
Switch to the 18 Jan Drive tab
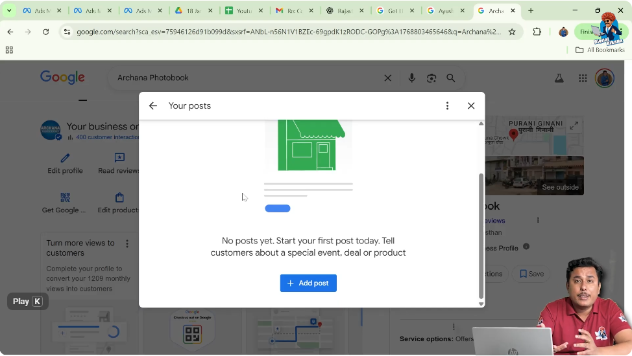[x=193, y=11]
